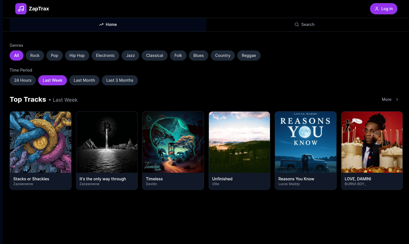Open the More arrow next to Top Tracks

pos(397,99)
